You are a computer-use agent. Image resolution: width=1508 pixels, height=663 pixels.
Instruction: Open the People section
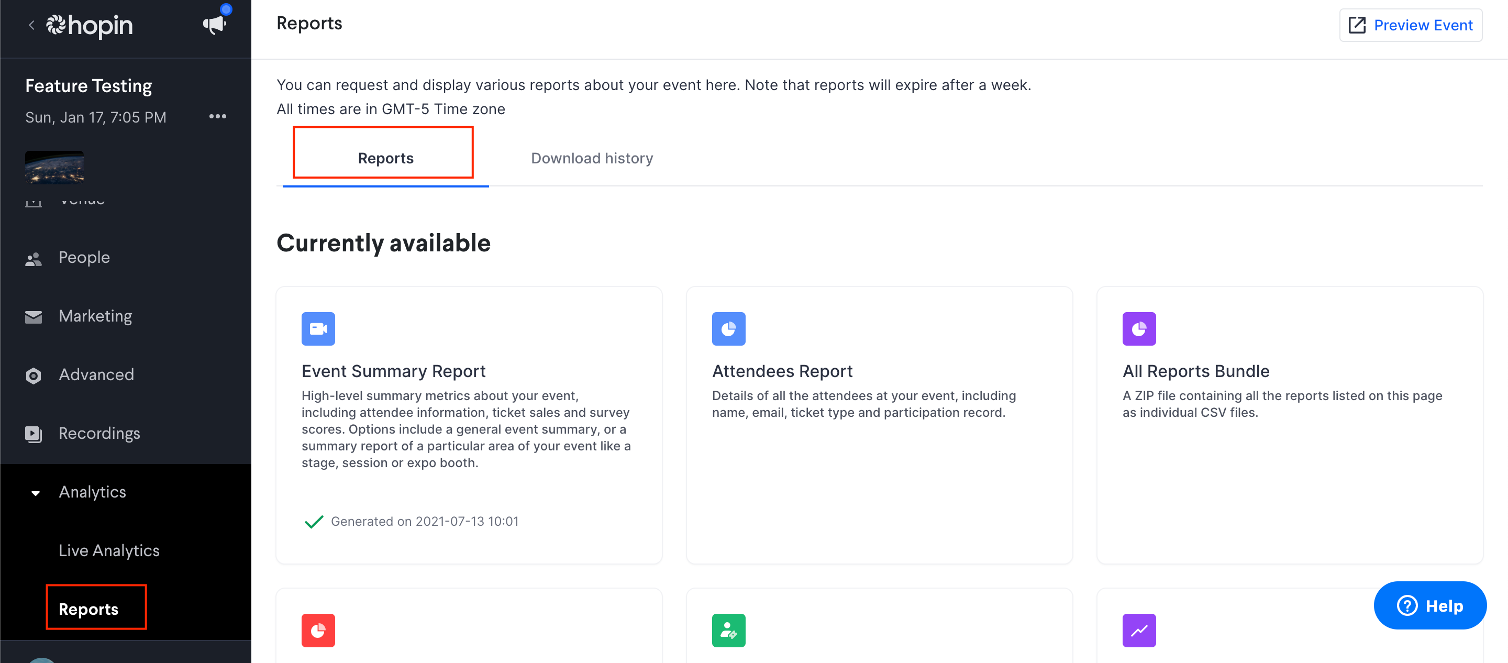(x=84, y=258)
